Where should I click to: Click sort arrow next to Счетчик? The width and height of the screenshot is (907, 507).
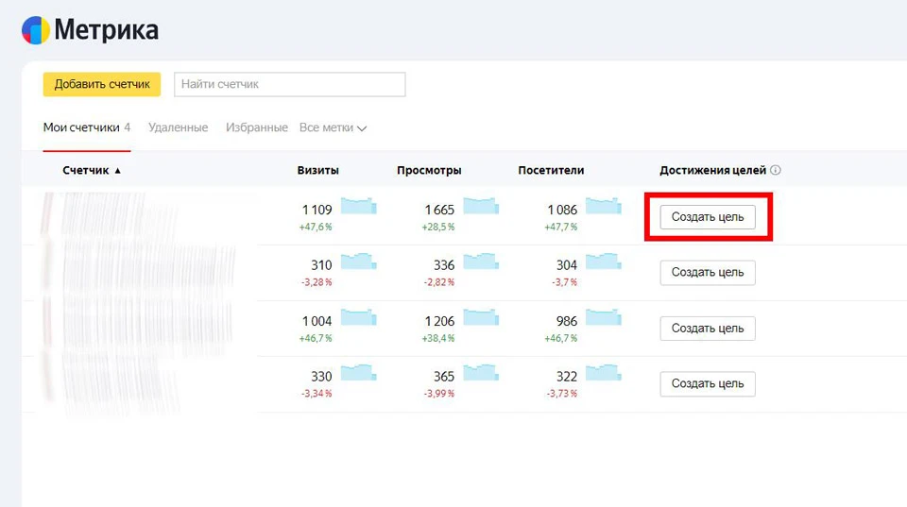117,171
